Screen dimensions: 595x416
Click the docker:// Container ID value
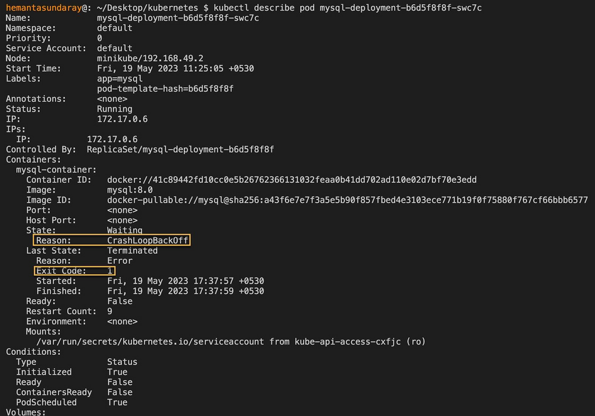[x=292, y=179]
